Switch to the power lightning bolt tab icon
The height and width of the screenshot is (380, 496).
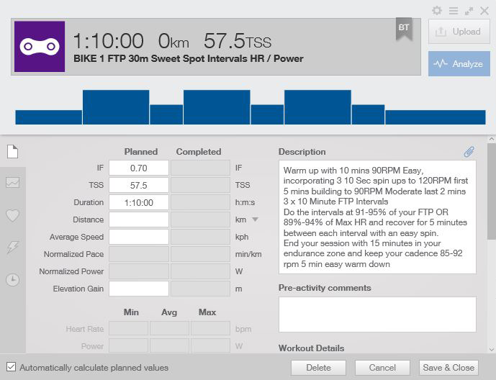pyautogui.click(x=13, y=248)
